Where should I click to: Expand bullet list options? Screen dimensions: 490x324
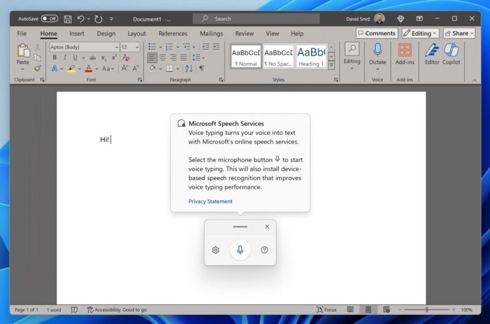(160, 47)
